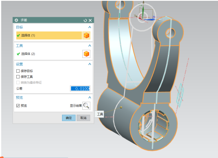The width and height of the screenshot is (218, 158).
Task: Collapse the 设置 section
Action: pos(90,64)
